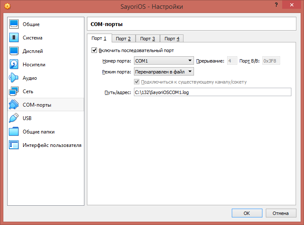Viewport: 304px width, 225px height.
Task: Click the USB plug icon
Action: click(x=14, y=118)
